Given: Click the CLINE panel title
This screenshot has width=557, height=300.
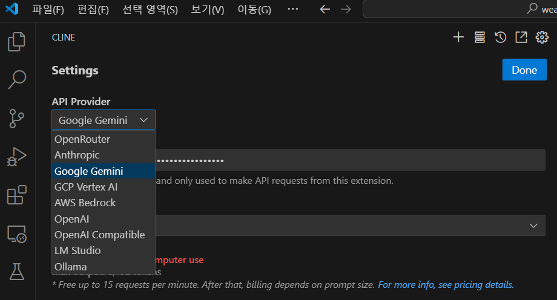Looking at the screenshot, I should (64, 37).
